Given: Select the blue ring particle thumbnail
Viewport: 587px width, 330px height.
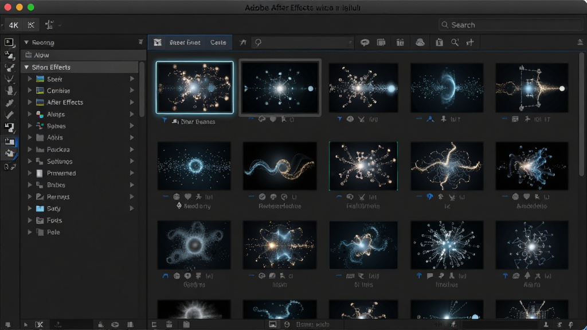Looking at the screenshot, I should click(x=194, y=166).
